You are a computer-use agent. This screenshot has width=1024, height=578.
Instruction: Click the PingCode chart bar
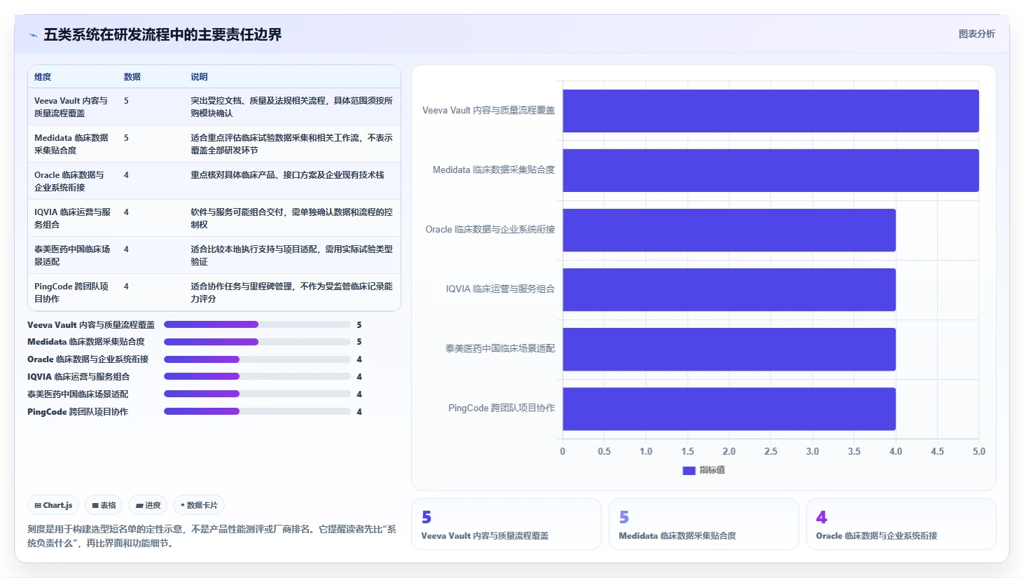point(729,408)
